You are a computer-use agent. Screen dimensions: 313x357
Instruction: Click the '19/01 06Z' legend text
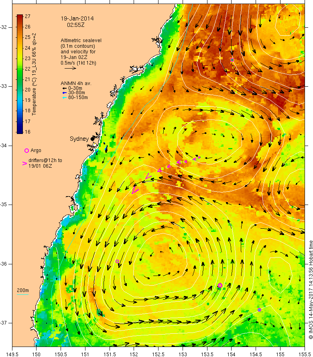coord(40,166)
